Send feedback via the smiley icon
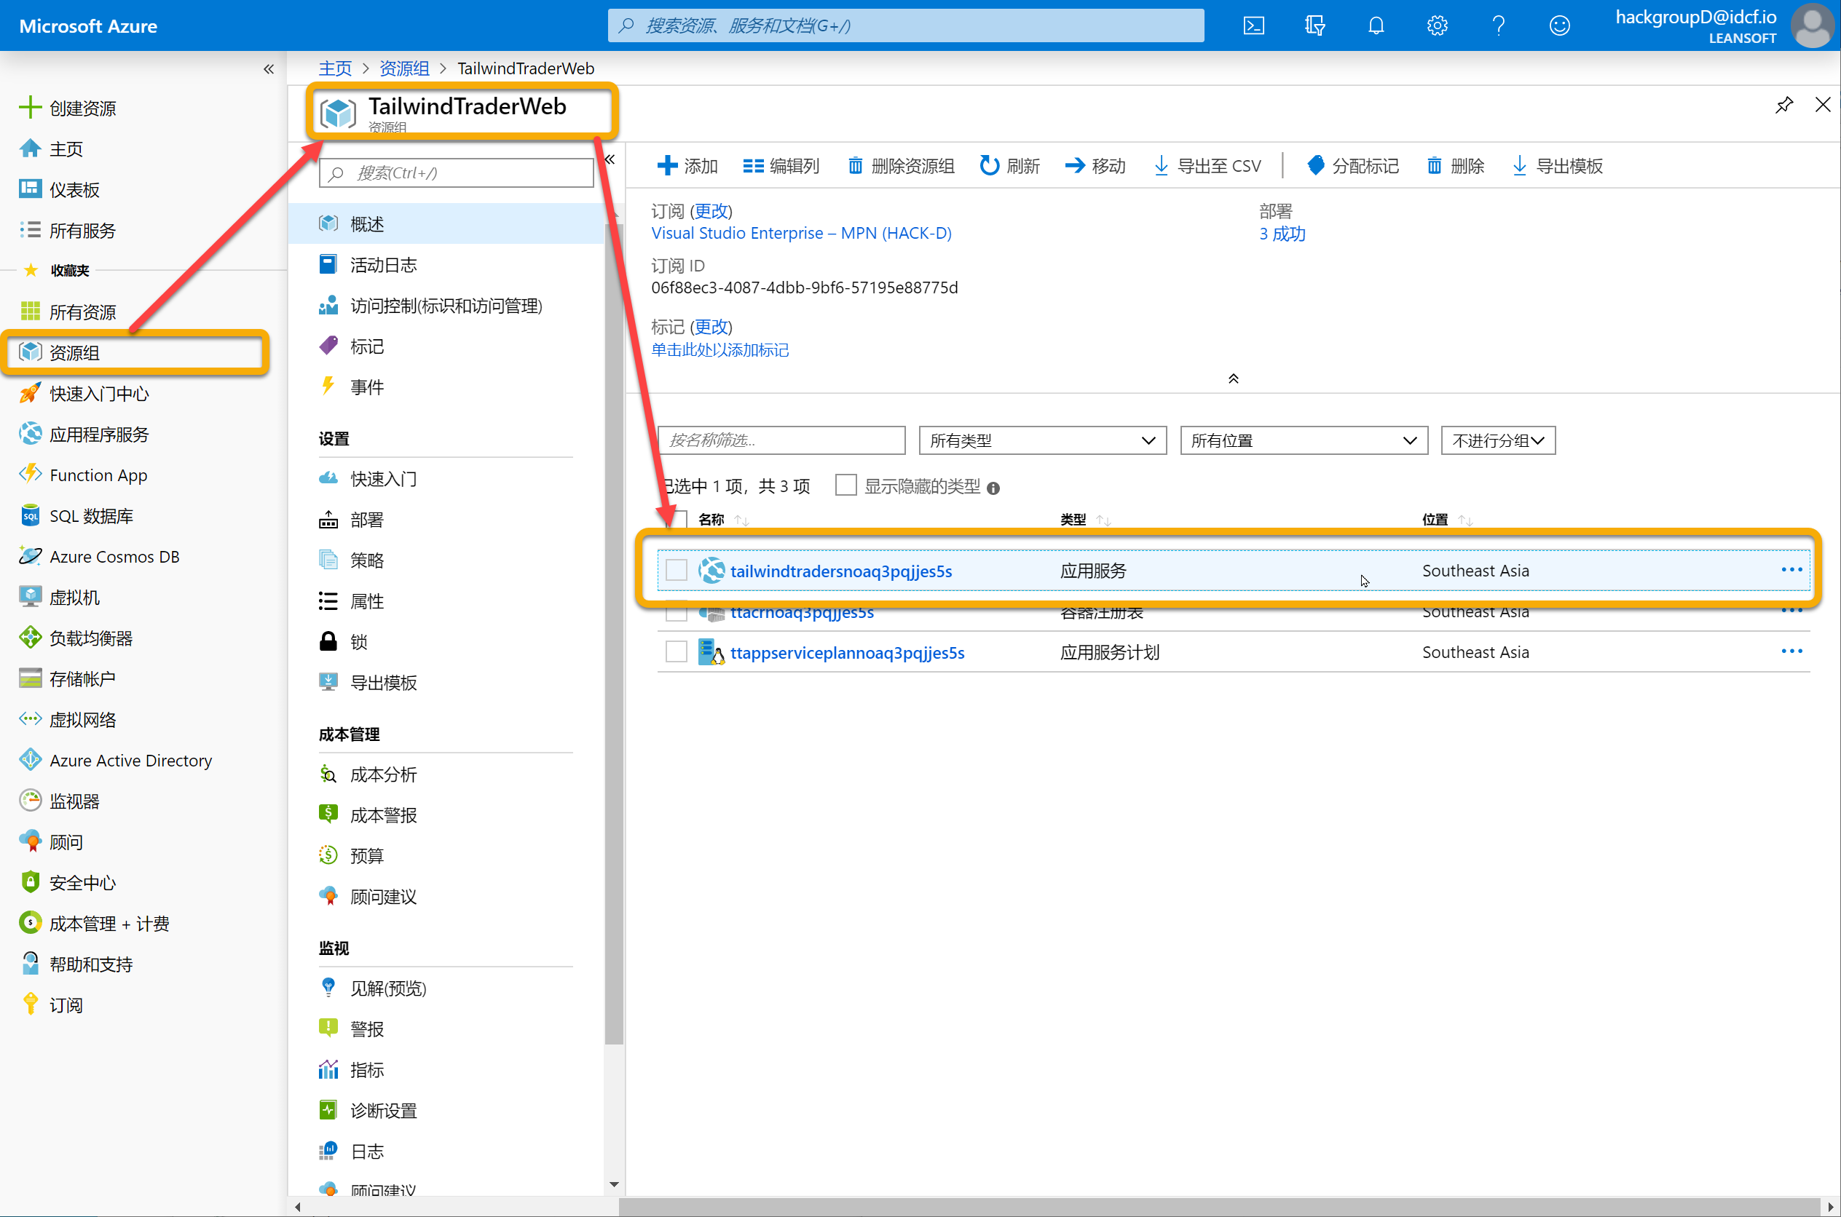This screenshot has width=1841, height=1217. click(1559, 25)
